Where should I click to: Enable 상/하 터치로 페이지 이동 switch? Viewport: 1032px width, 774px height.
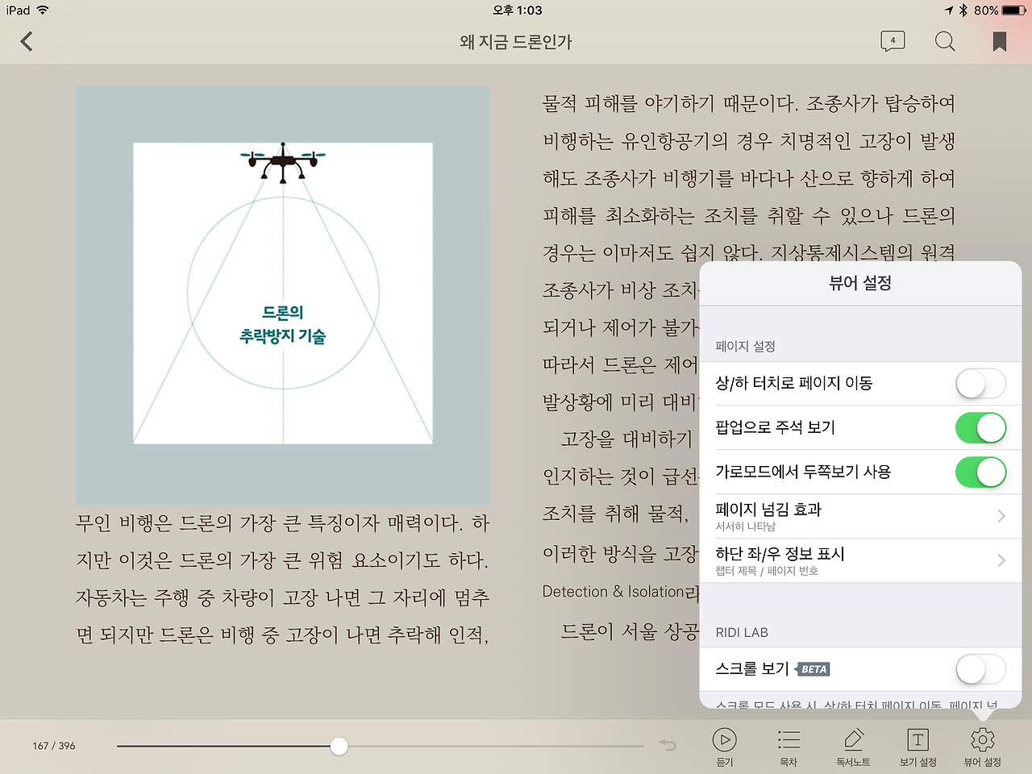tap(980, 384)
